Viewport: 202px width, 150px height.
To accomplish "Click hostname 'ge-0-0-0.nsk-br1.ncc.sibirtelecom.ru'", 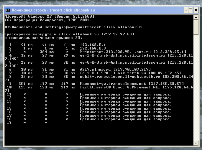I will click(122, 62).
